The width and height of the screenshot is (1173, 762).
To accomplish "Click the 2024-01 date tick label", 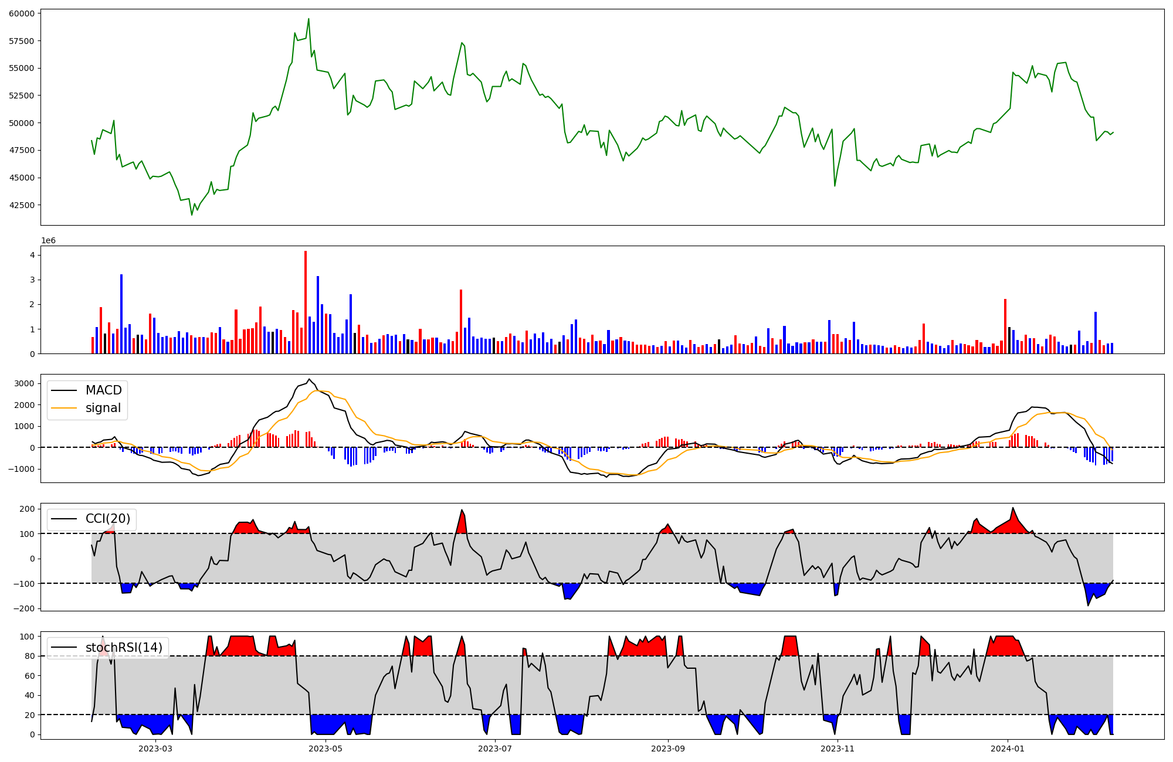I will [1008, 749].
